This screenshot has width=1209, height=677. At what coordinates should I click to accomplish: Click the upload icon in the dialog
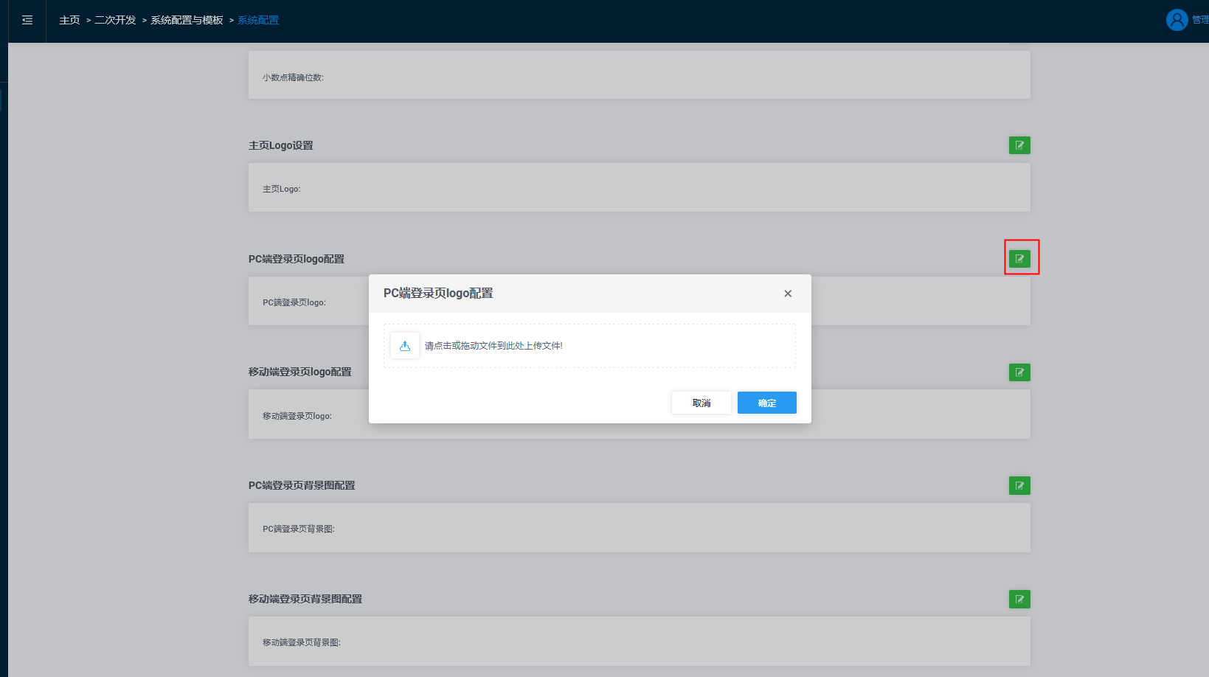click(405, 346)
